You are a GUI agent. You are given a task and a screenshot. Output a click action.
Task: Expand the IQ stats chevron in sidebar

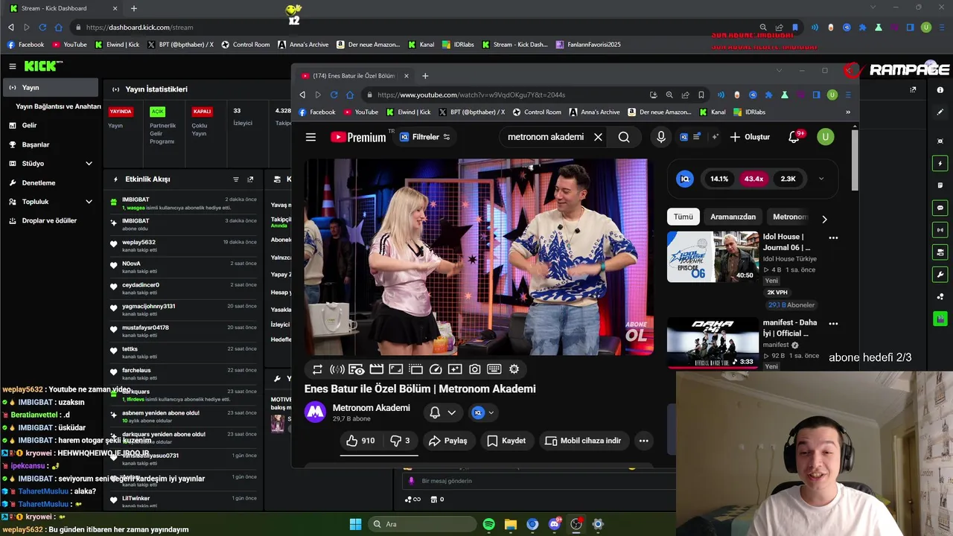(x=821, y=179)
